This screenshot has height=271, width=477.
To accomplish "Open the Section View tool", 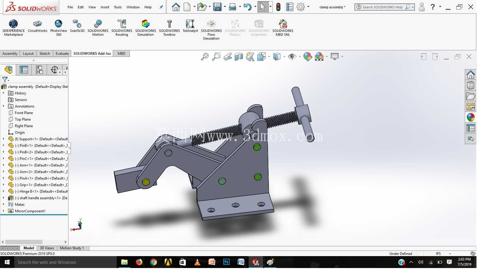I will (x=239, y=57).
